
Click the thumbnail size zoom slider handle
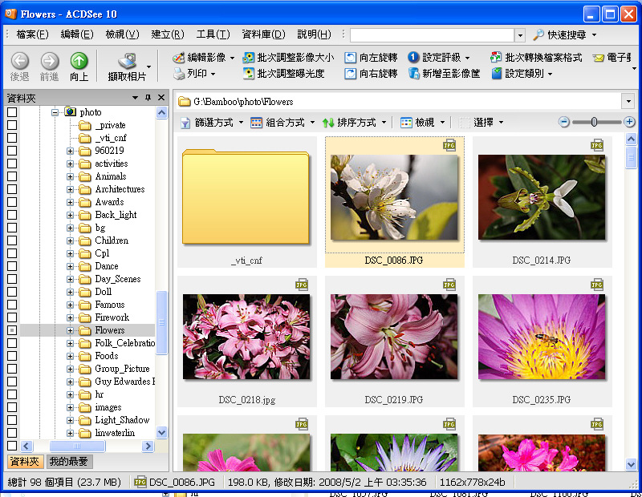pyautogui.click(x=595, y=122)
